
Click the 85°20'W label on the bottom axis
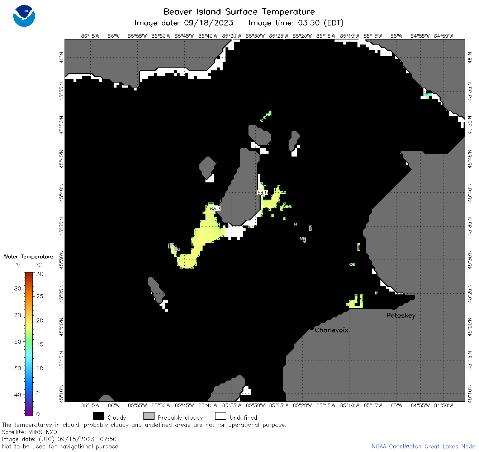[x=302, y=405]
